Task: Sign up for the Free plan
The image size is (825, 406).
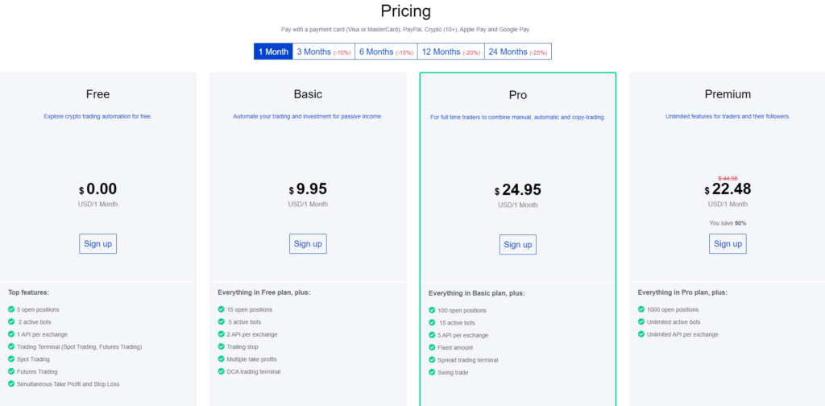Action: coord(97,243)
